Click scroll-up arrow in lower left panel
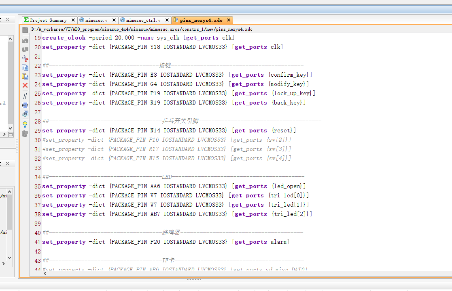 (x=10, y=191)
